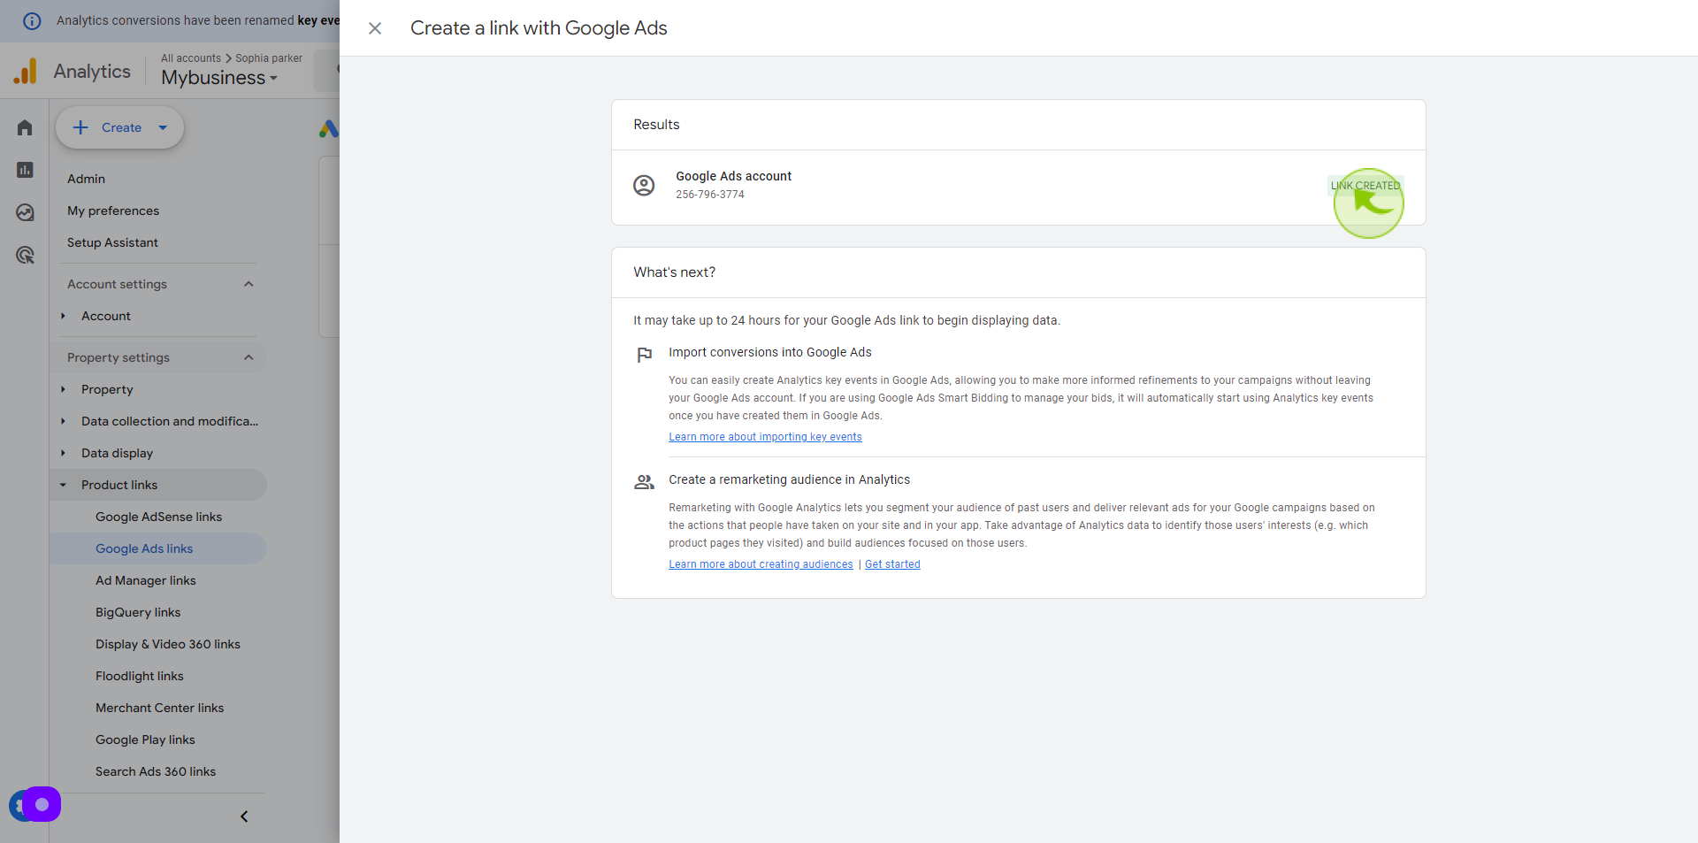Viewport: 1698px width, 843px height.
Task: Expand the Create dropdown arrow
Action: [x=163, y=127]
